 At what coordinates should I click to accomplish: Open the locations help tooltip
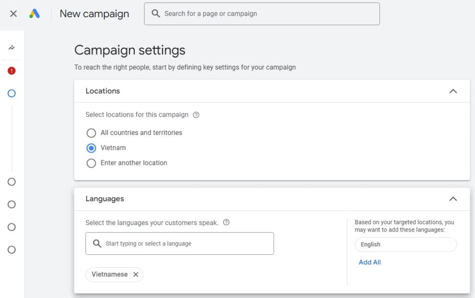(x=195, y=115)
